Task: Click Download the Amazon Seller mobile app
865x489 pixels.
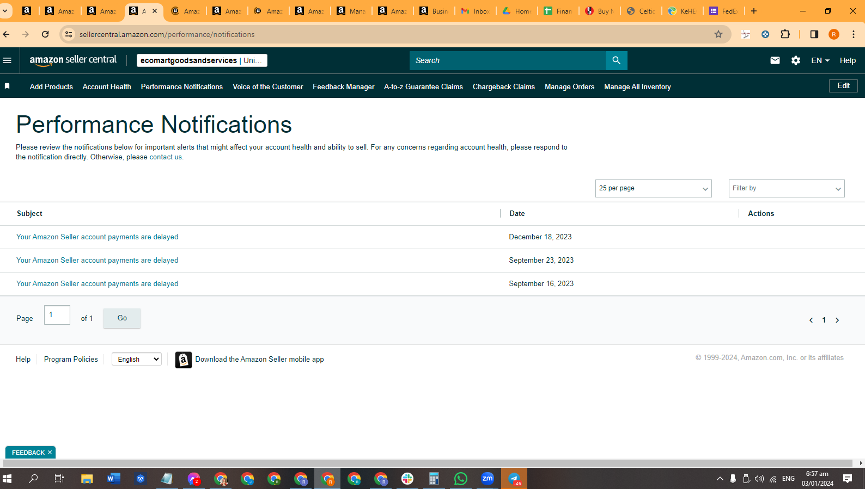Action: 259,360
